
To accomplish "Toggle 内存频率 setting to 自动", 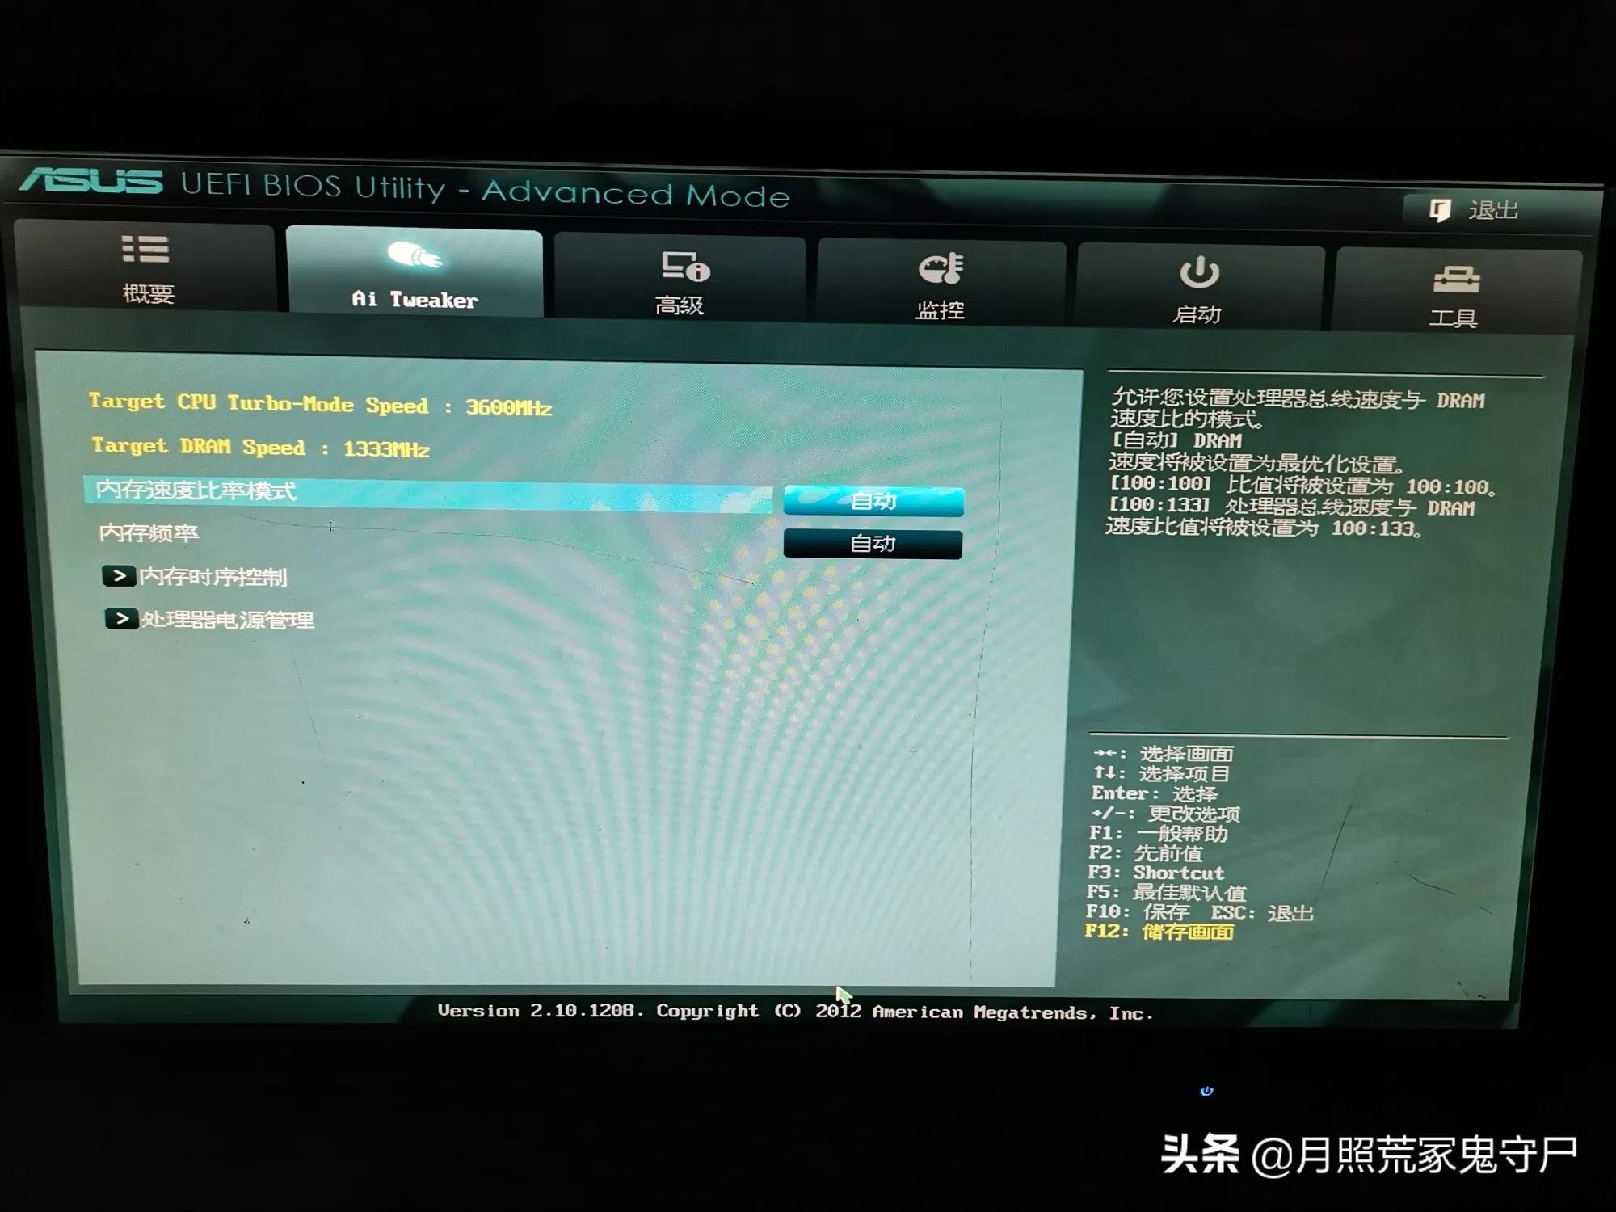I will pyautogui.click(x=870, y=541).
